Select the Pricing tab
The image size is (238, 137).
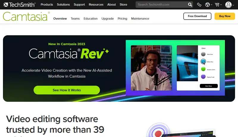pyautogui.click(x=122, y=18)
